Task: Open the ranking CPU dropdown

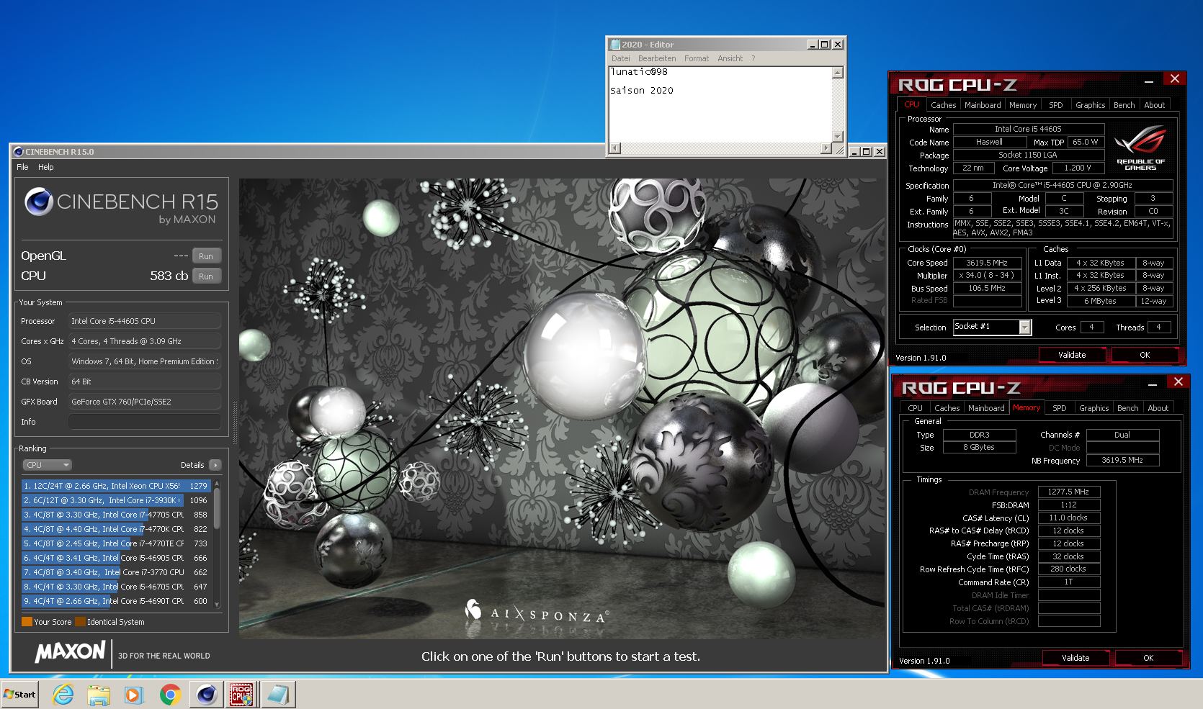Action: coord(47,465)
